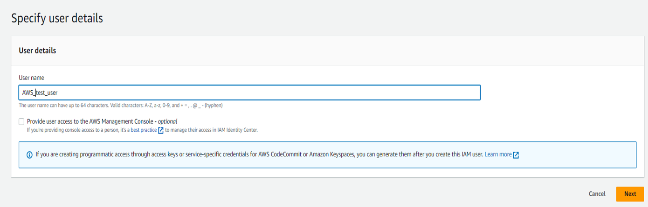
Task: Click the User details panel header
Action: point(37,51)
